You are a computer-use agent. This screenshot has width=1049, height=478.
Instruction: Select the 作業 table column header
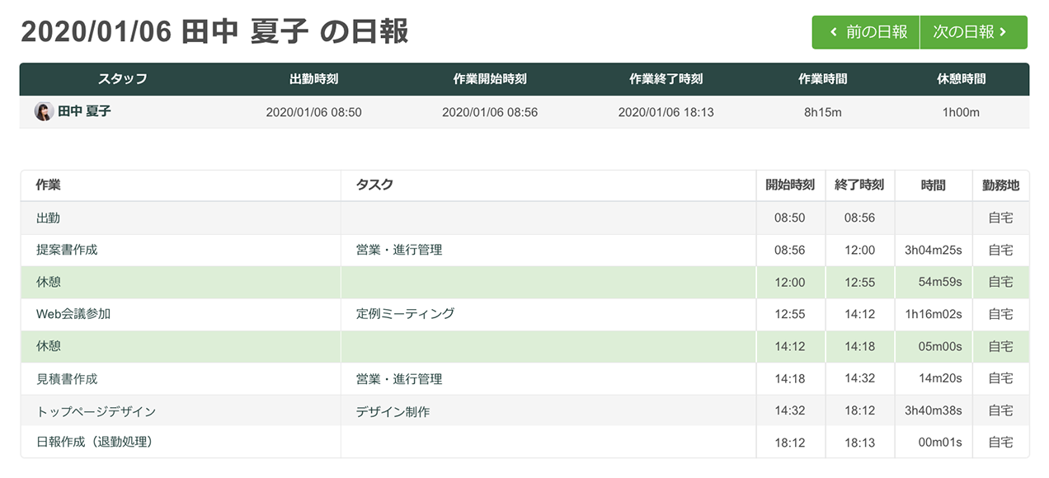pyautogui.click(x=48, y=185)
